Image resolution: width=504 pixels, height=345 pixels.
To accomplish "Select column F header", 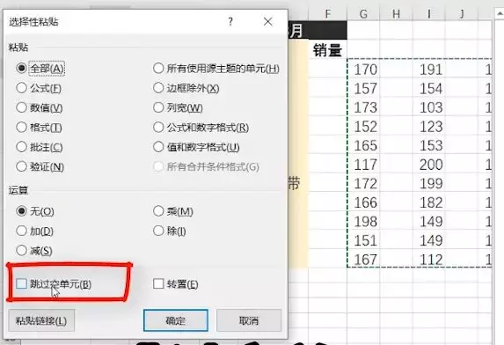I will tap(327, 14).
